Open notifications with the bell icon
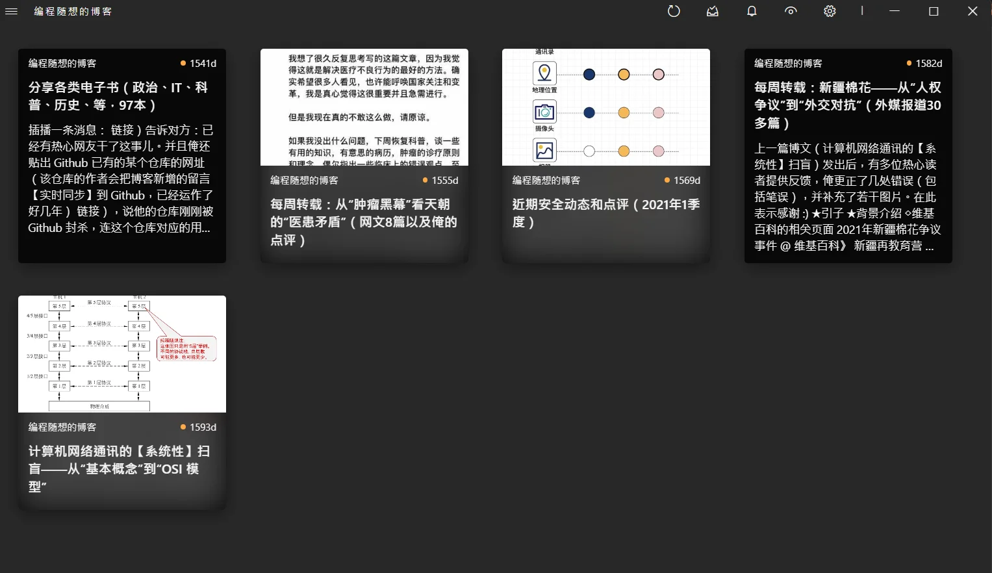The image size is (992, 573). tap(751, 11)
